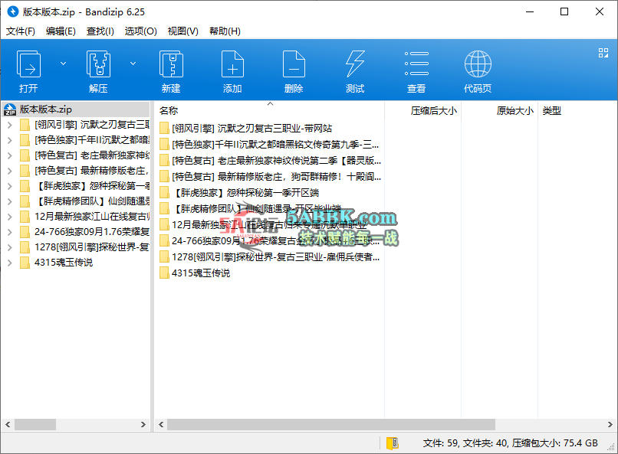Open the 帮助(H) menu
618x454 pixels.
pyautogui.click(x=225, y=31)
